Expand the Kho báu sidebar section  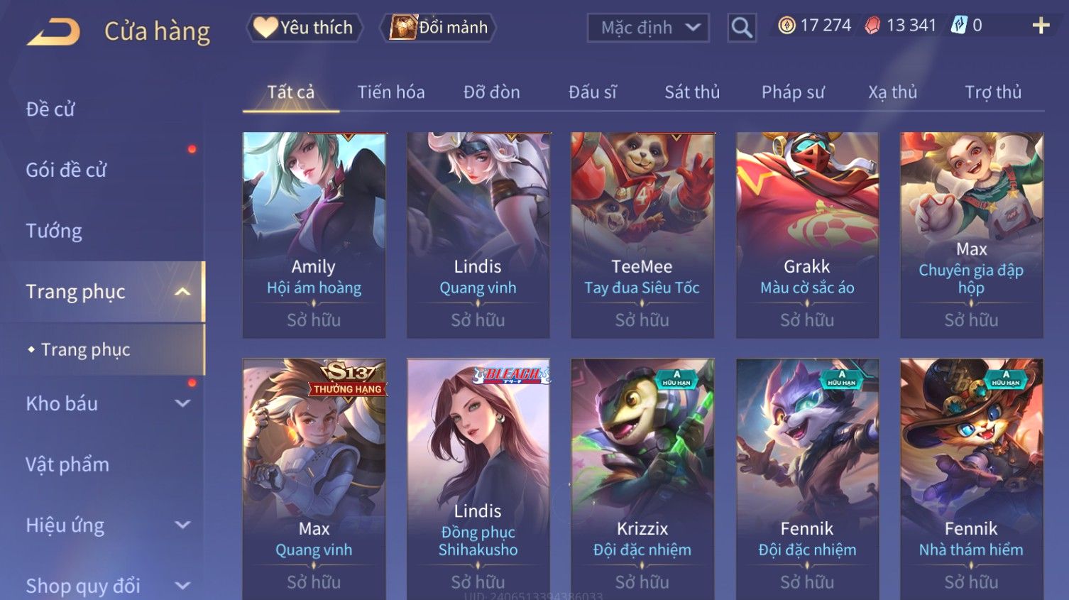tap(182, 403)
